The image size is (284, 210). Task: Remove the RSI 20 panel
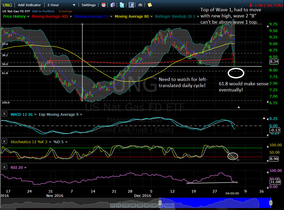[x=4, y=167]
